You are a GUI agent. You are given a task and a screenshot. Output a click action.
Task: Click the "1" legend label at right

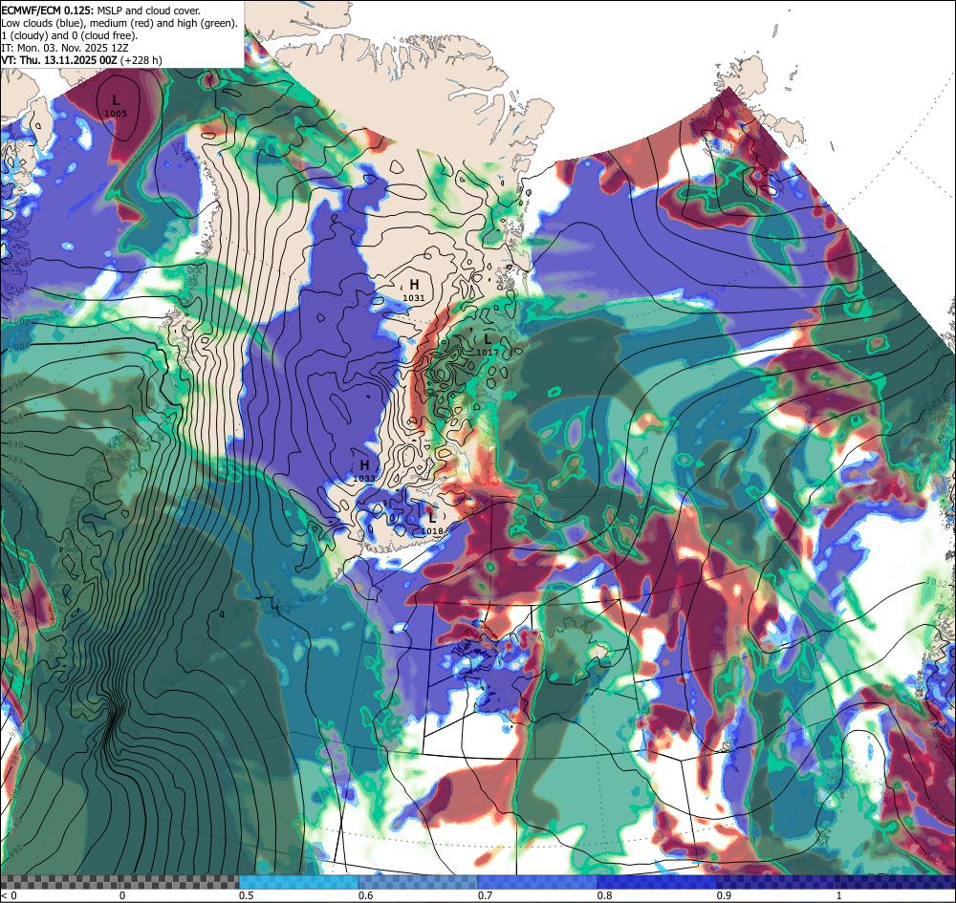pos(839,895)
